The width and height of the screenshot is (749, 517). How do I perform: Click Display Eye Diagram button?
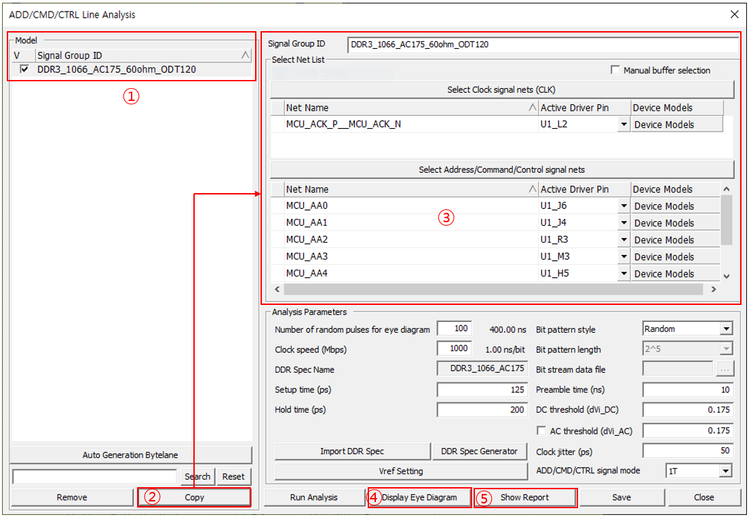point(419,497)
